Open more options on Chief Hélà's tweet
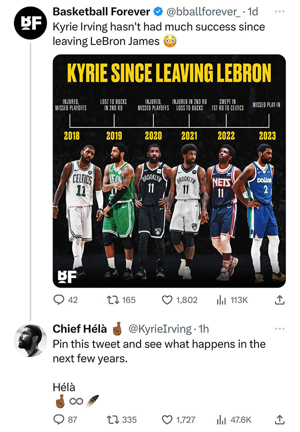 pyautogui.click(x=280, y=328)
